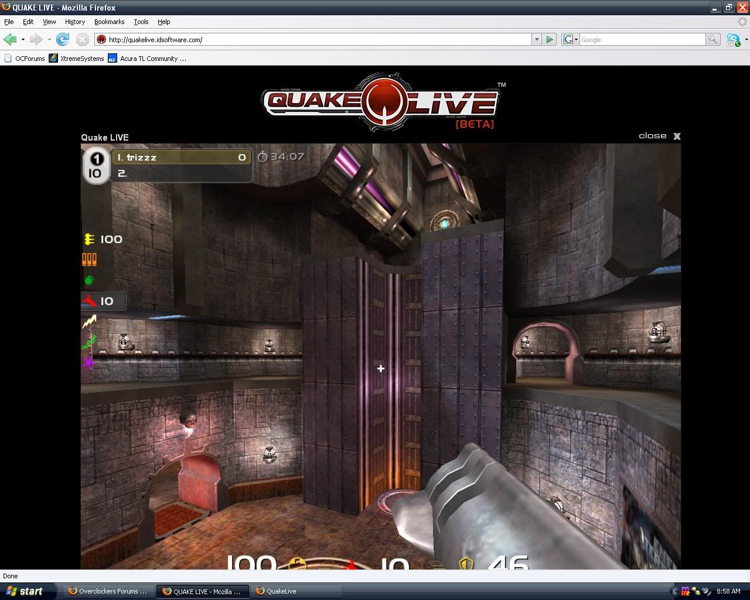
Task: Click the search magnifier icon
Action: [x=712, y=39]
